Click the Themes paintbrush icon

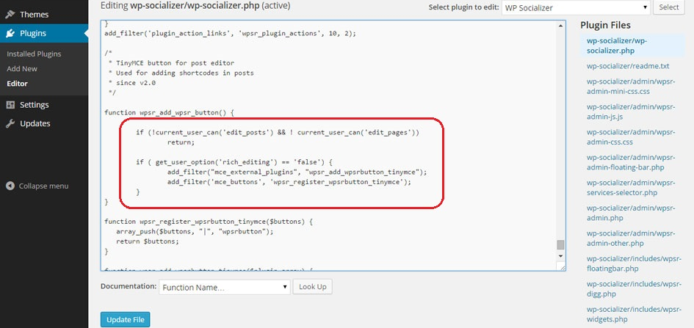[10, 15]
